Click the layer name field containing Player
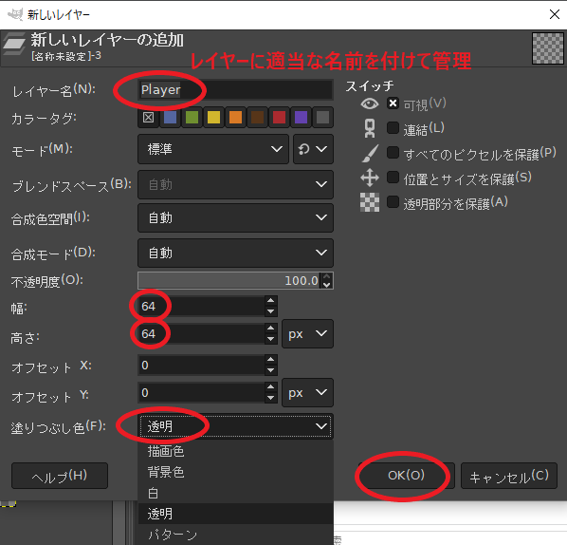 (x=235, y=89)
